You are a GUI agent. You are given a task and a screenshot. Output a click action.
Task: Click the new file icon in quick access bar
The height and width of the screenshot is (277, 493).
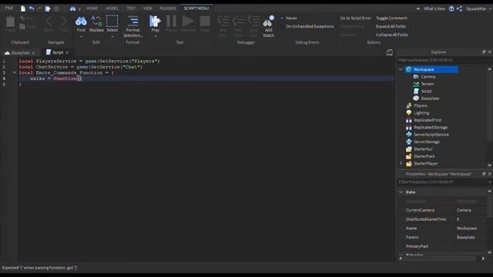[23, 8]
